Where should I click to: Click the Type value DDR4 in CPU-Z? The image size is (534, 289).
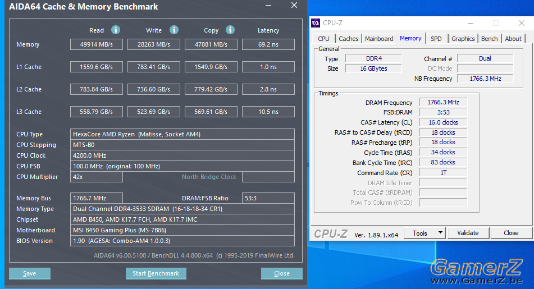[x=373, y=58]
